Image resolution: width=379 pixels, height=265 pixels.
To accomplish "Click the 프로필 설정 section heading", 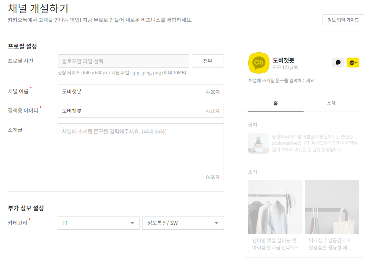I will [22, 46].
